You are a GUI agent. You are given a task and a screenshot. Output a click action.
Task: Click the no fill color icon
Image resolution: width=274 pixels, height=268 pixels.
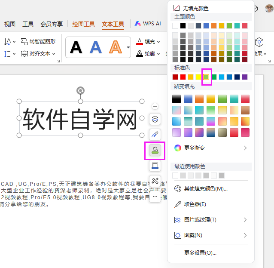177,8
